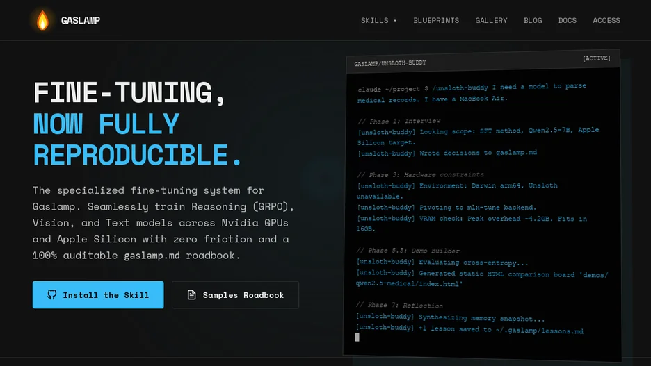Image resolution: width=651 pixels, height=366 pixels.
Task: Click 'claude ~/project $' terminal prompt
Action: coord(393,89)
